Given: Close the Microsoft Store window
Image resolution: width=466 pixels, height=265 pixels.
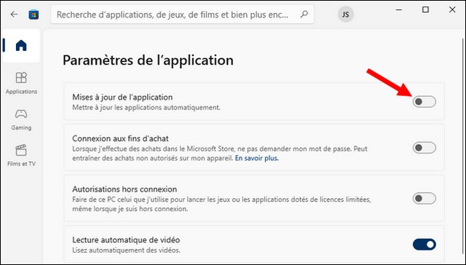Looking at the screenshot, I should coord(452,9).
